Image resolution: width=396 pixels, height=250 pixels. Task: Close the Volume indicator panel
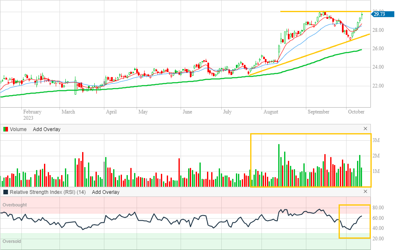(365, 129)
